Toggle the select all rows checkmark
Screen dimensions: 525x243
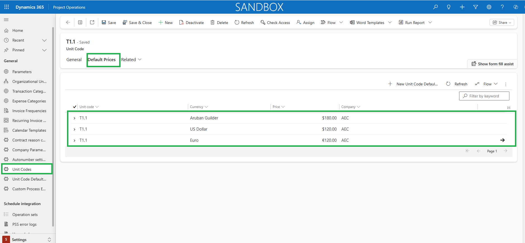click(x=75, y=107)
